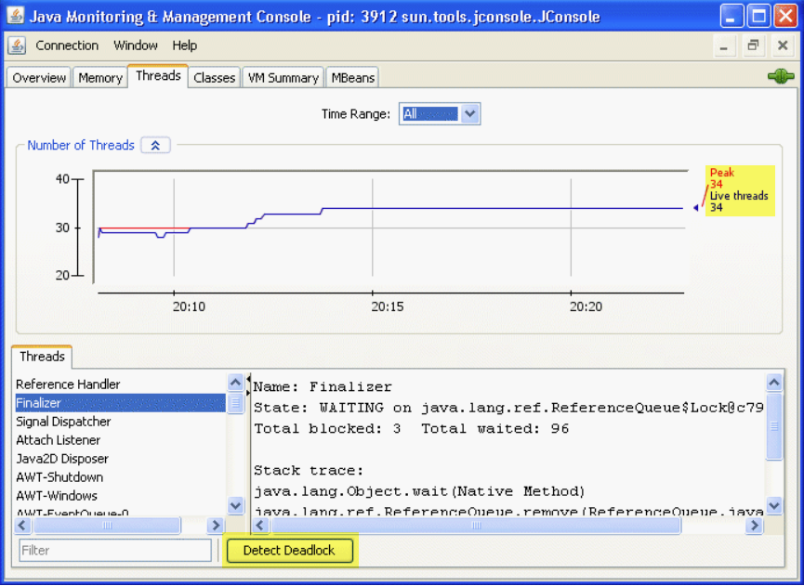Screen dimensions: 804x586
Task: Go to the VM Summary tab
Action: [x=283, y=78]
